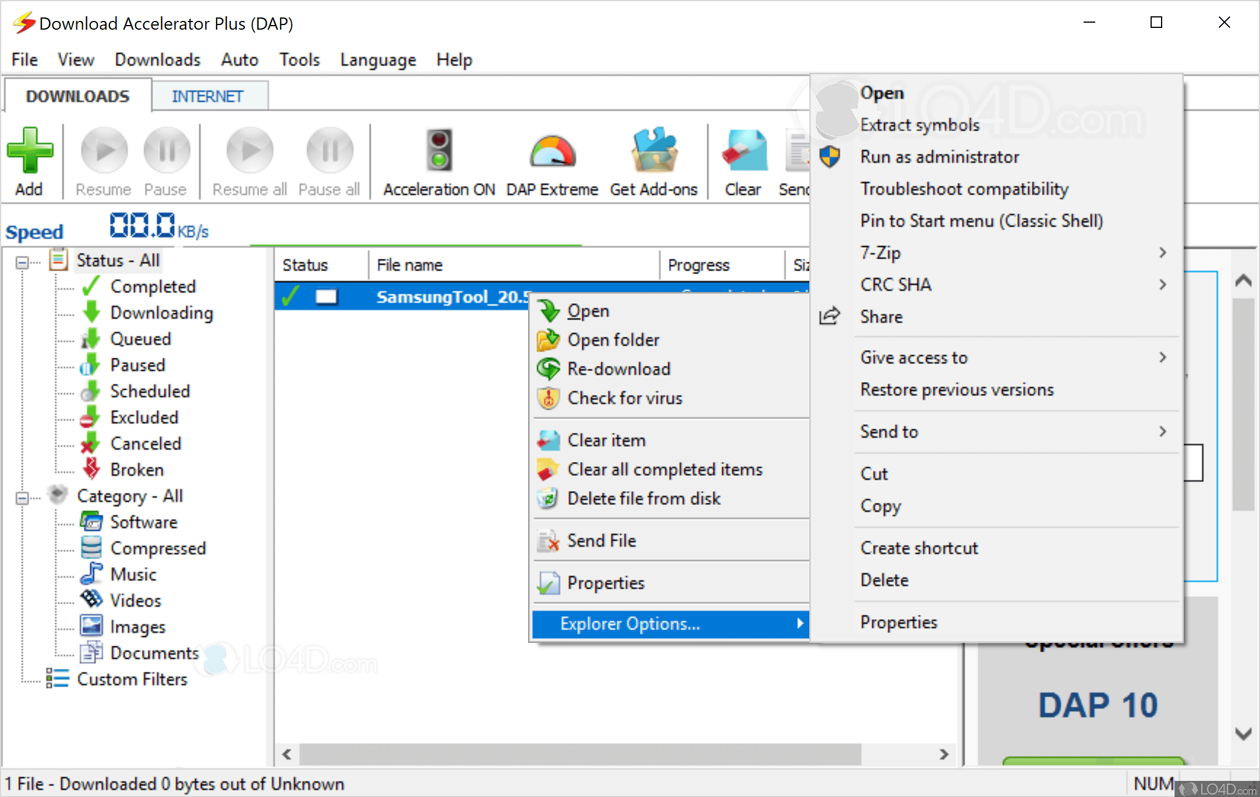Click the Clear toolbar icon

[x=744, y=151]
